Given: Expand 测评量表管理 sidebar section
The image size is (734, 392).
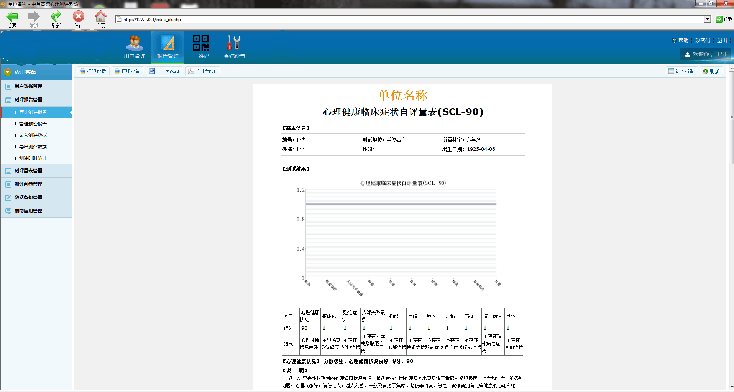Looking at the screenshot, I should (36, 171).
